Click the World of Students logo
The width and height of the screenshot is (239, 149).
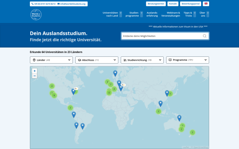[36, 15]
